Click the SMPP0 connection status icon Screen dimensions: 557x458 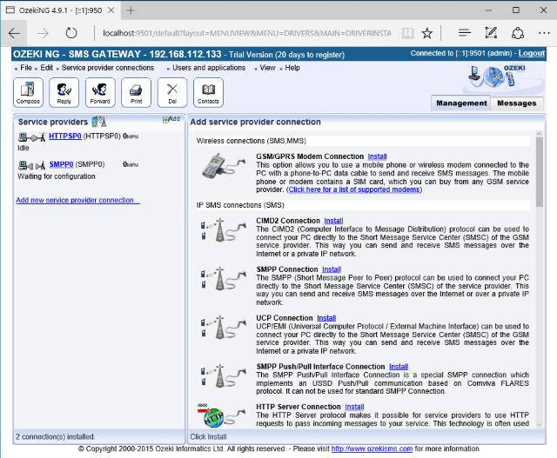[32, 165]
